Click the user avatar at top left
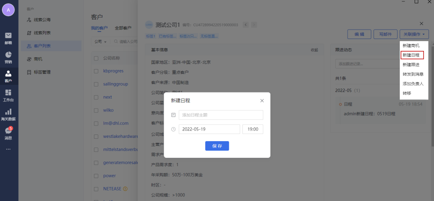Screen dimensions: 434x201 (x=8, y=9)
